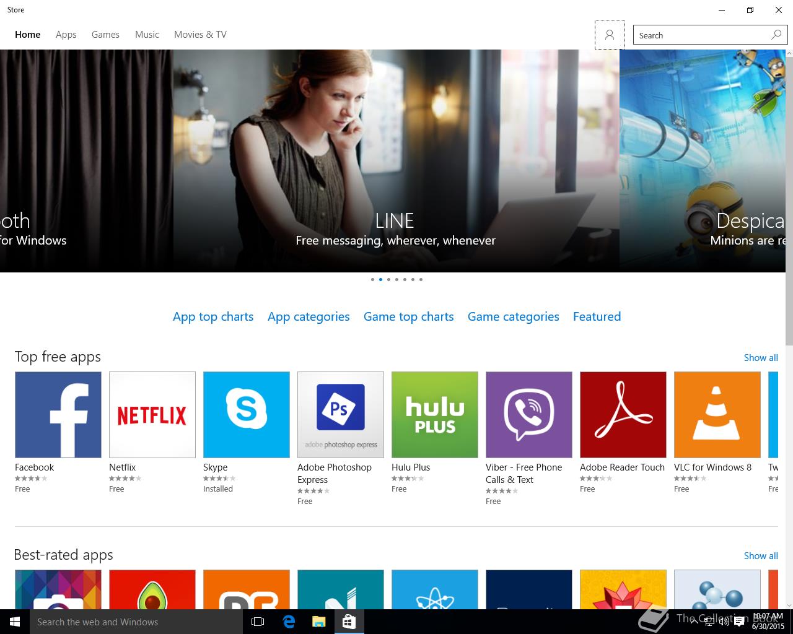Image resolution: width=793 pixels, height=634 pixels.
Task: Open the Despicable Me Minions banner
Action: click(703, 161)
